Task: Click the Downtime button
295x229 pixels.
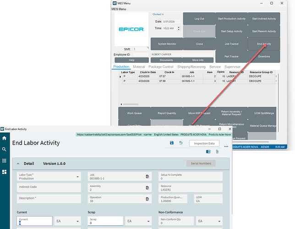Action: (264, 56)
